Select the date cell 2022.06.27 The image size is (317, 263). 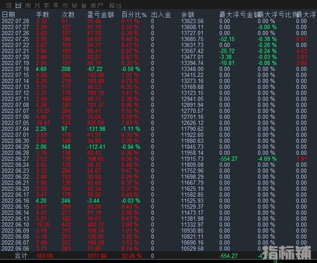[x=15, y=159]
